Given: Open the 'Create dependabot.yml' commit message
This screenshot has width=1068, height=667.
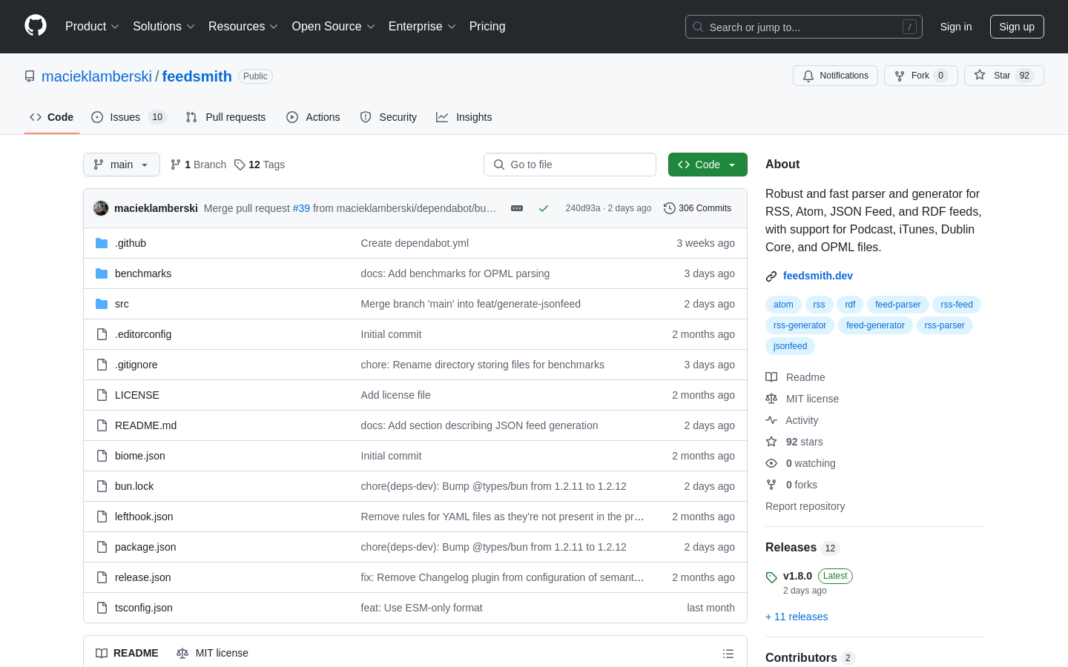Looking at the screenshot, I should [x=415, y=243].
